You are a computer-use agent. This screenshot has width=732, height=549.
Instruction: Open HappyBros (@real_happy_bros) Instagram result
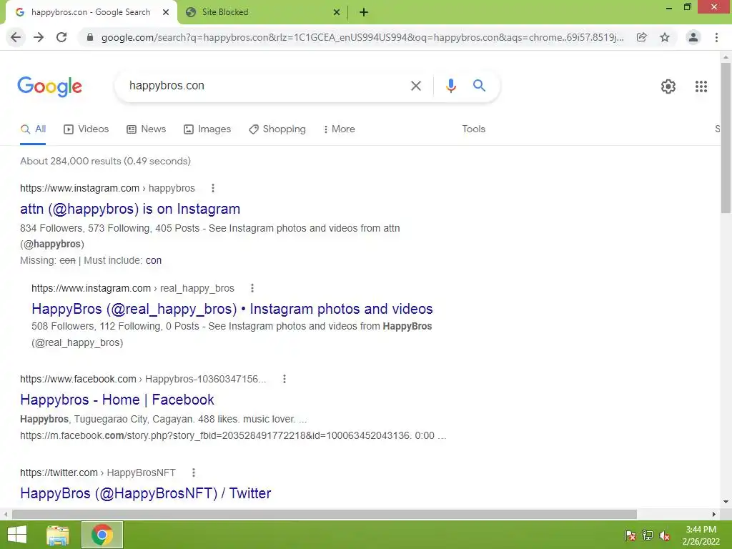pyautogui.click(x=232, y=309)
